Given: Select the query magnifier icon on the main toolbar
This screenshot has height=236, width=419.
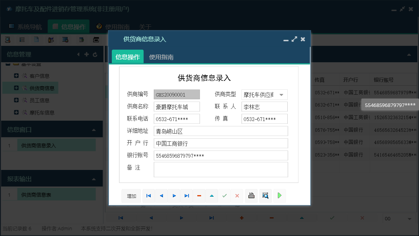Looking at the screenshot, I should point(8,39).
